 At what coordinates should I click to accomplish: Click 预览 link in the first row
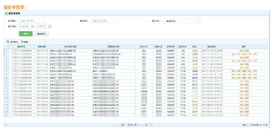(241, 51)
